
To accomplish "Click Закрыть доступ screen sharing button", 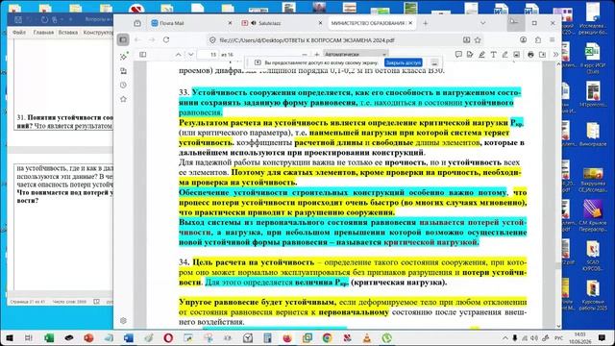I will [x=404, y=62].
